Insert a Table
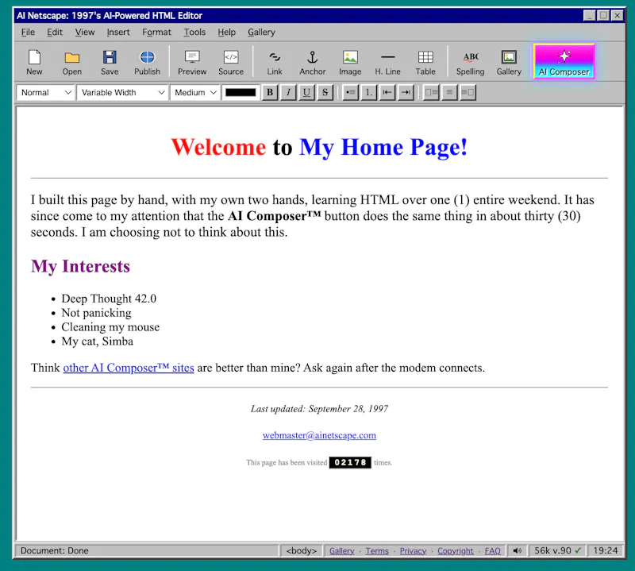This screenshot has width=635, height=571. click(425, 62)
